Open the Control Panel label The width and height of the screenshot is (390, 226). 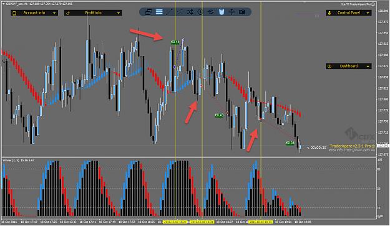point(349,12)
